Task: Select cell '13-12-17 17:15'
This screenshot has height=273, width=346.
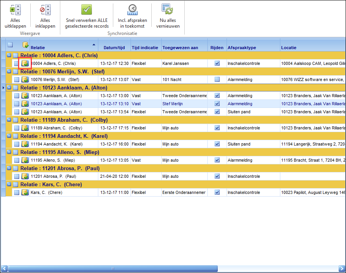Action: tap(114, 128)
